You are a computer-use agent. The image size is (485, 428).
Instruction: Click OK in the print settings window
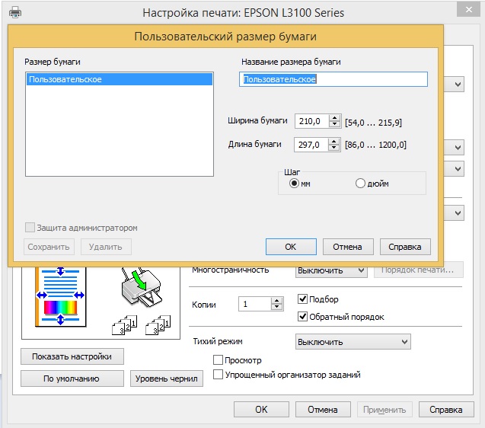click(x=261, y=410)
